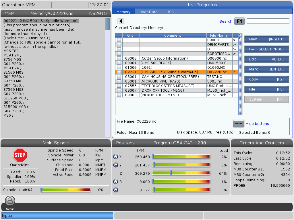Check the box for the DEMOPARTS folder

(119, 44)
